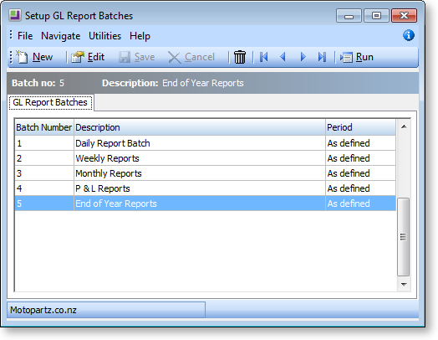Click the trash can delete icon
Viewport: 438px width, 340px height.
click(x=240, y=57)
